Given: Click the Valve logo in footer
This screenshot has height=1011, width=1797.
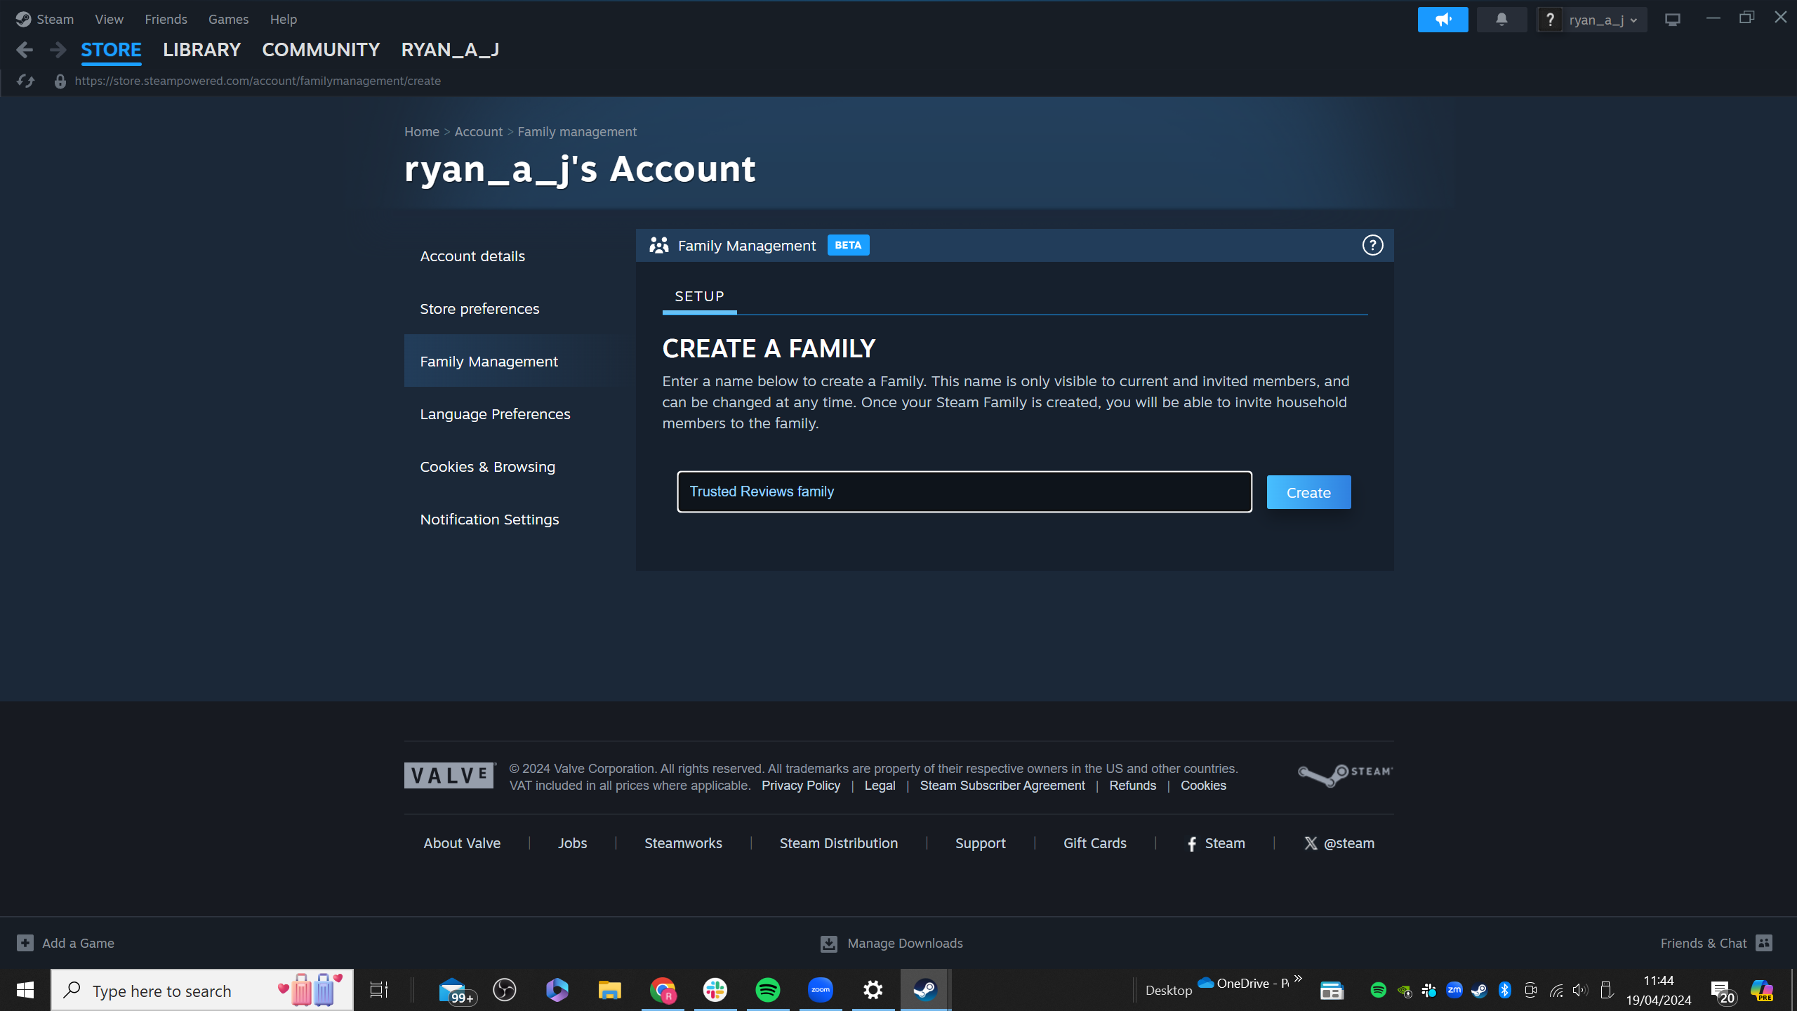Looking at the screenshot, I should [450, 775].
